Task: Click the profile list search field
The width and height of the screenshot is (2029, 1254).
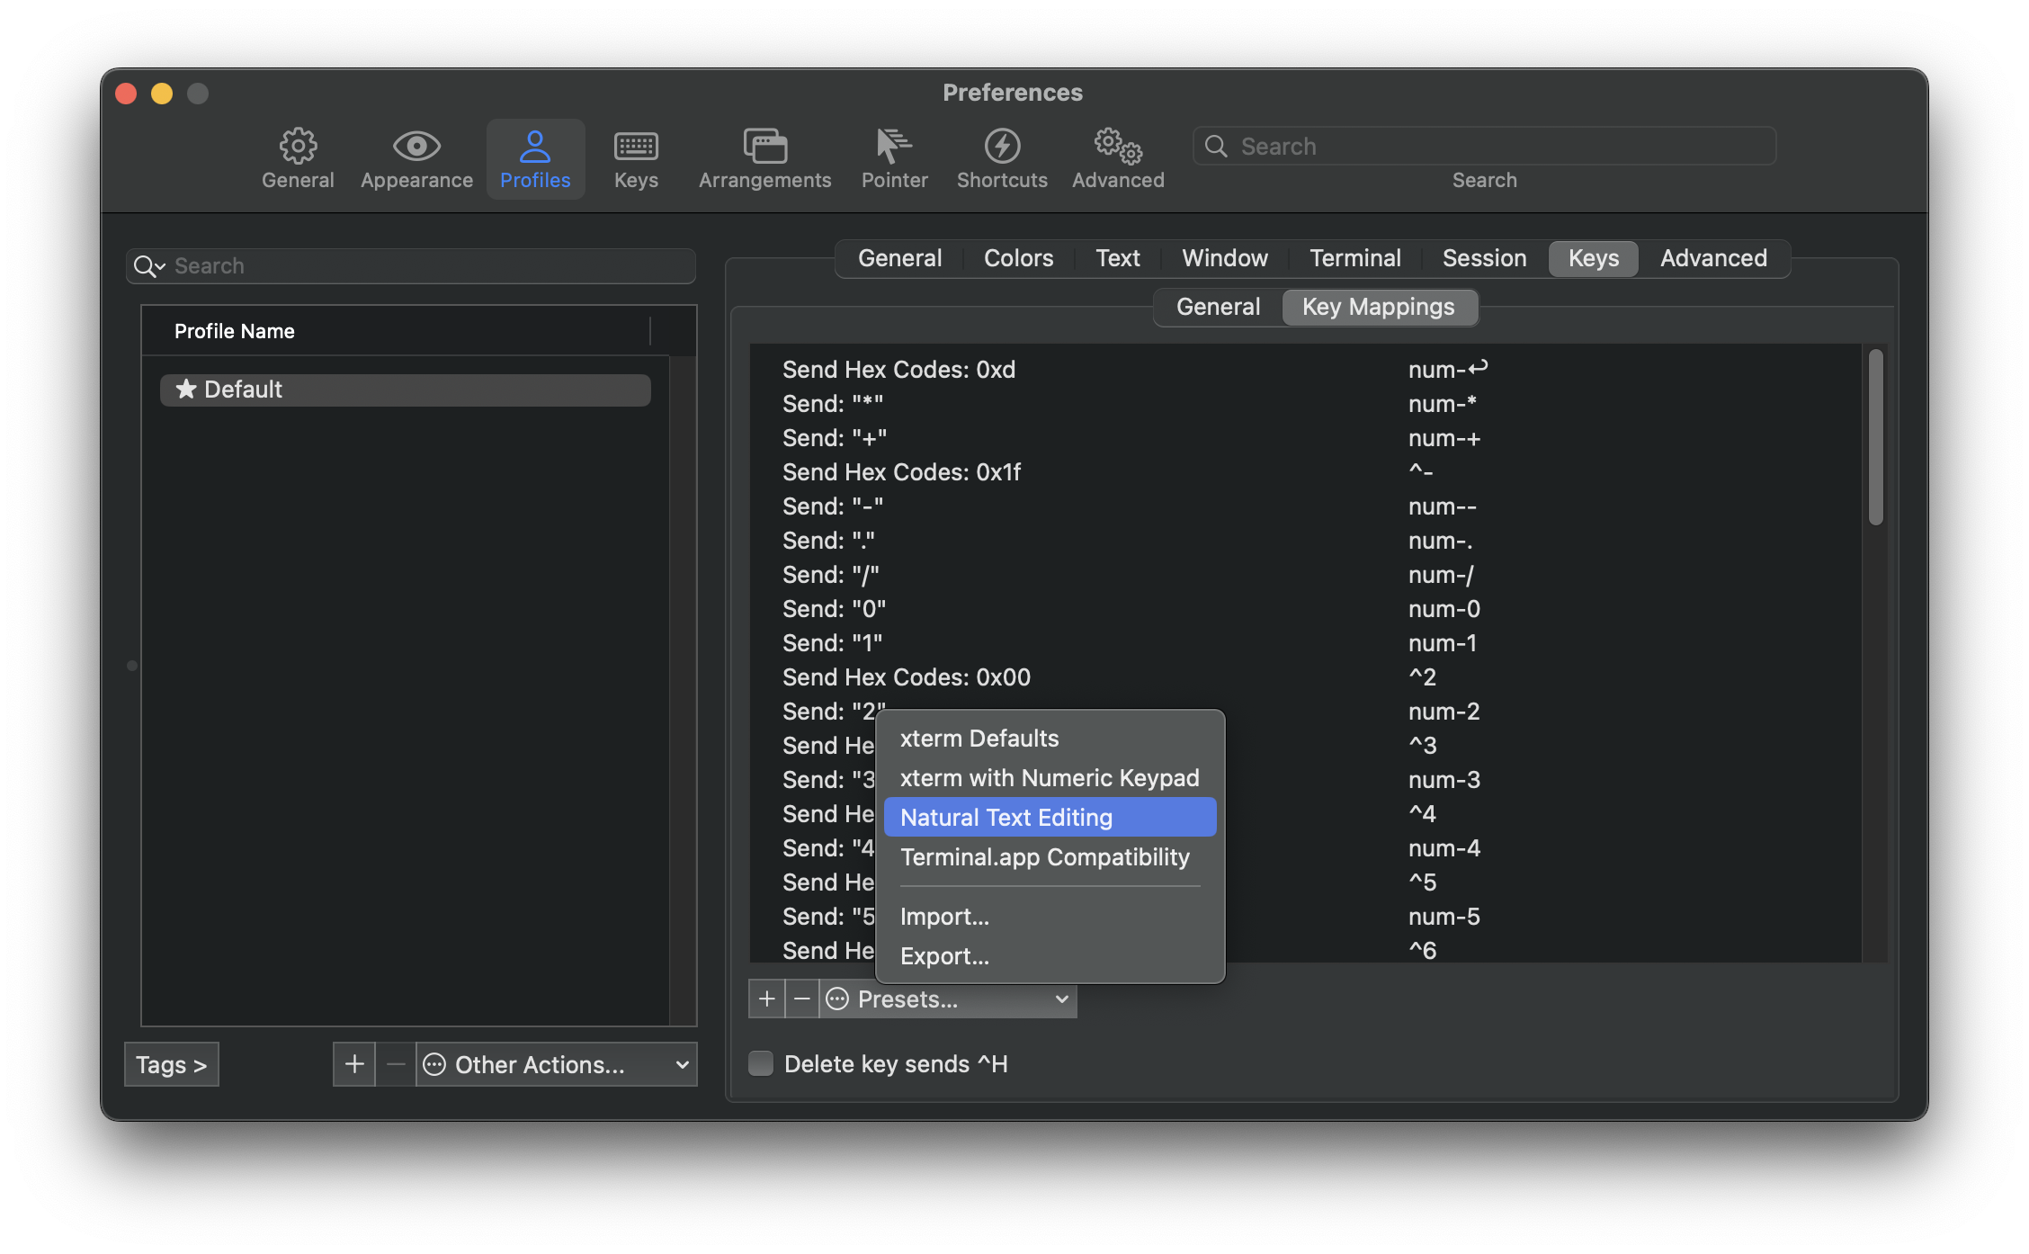Action: (x=411, y=266)
